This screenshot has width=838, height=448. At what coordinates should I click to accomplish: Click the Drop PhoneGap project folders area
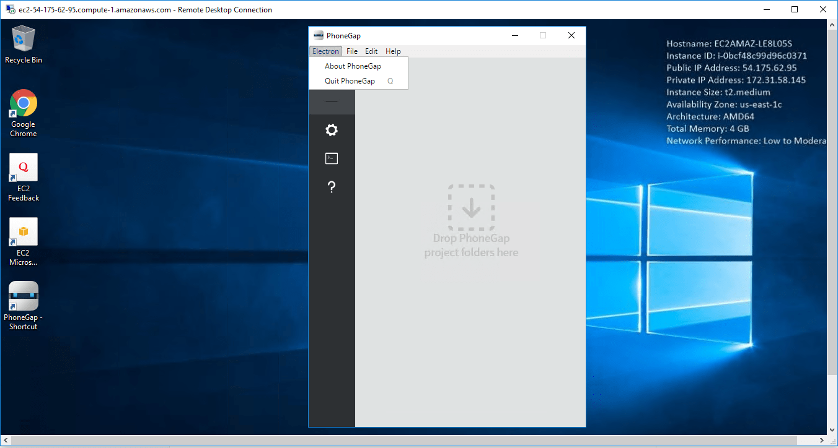point(471,223)
